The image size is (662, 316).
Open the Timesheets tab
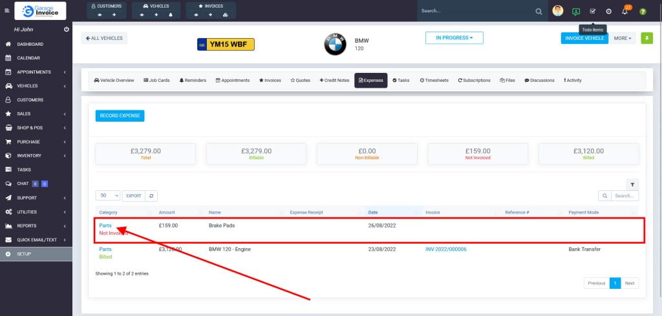point(434,81)
